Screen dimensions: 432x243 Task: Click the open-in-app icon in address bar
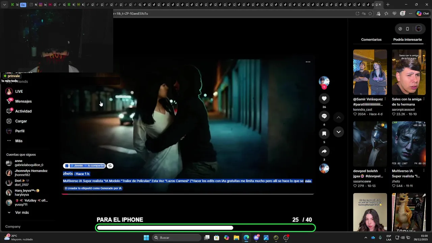tap(357, 13)
